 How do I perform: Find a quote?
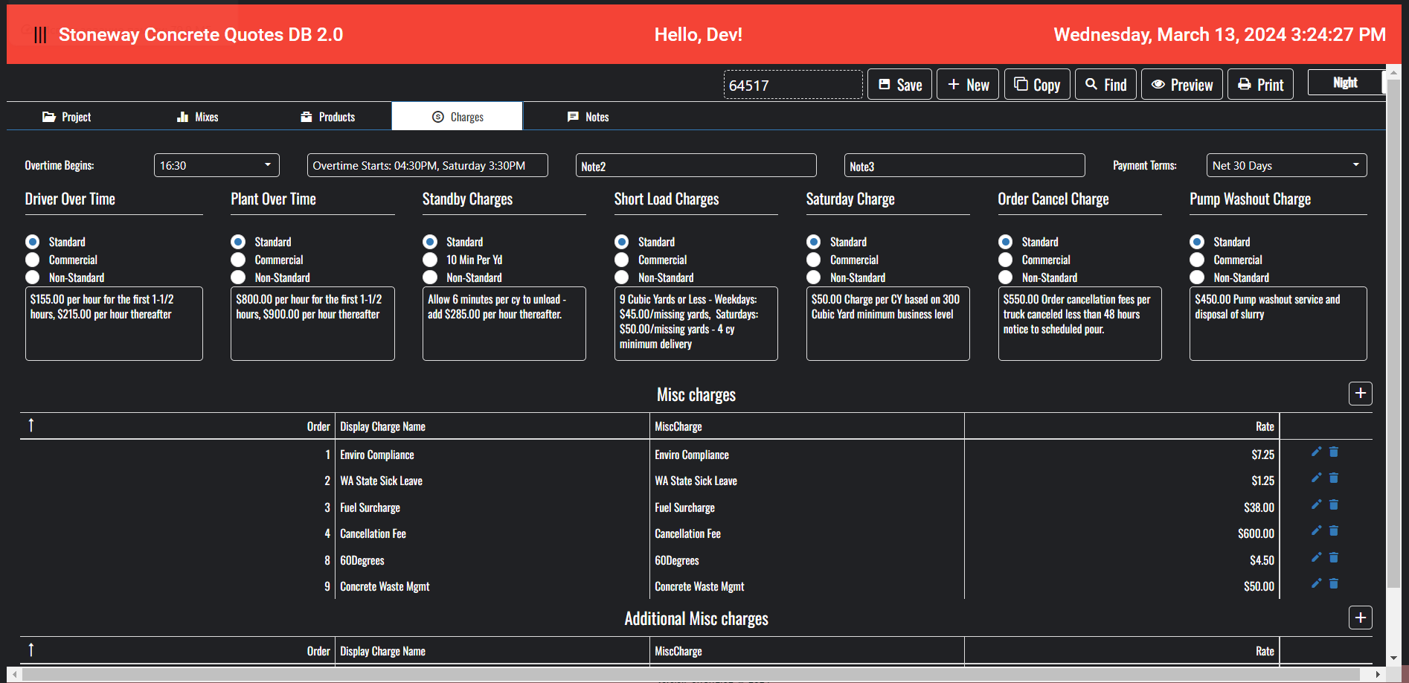point(1105,85)
